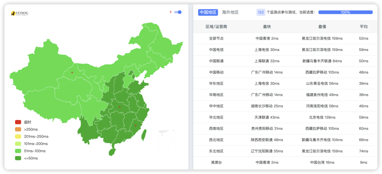Image resolution: width=382 pixels, height=174 pixels.
Task: Select the 中国电信 row label
Action: click(x=216, y=50)
